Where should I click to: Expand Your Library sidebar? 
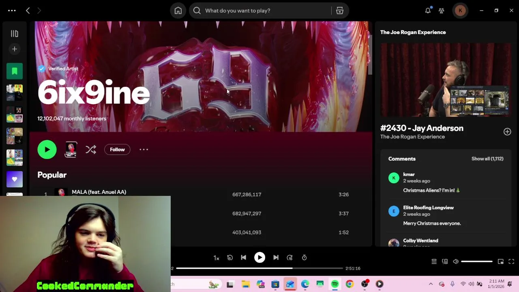pos(15,34)
